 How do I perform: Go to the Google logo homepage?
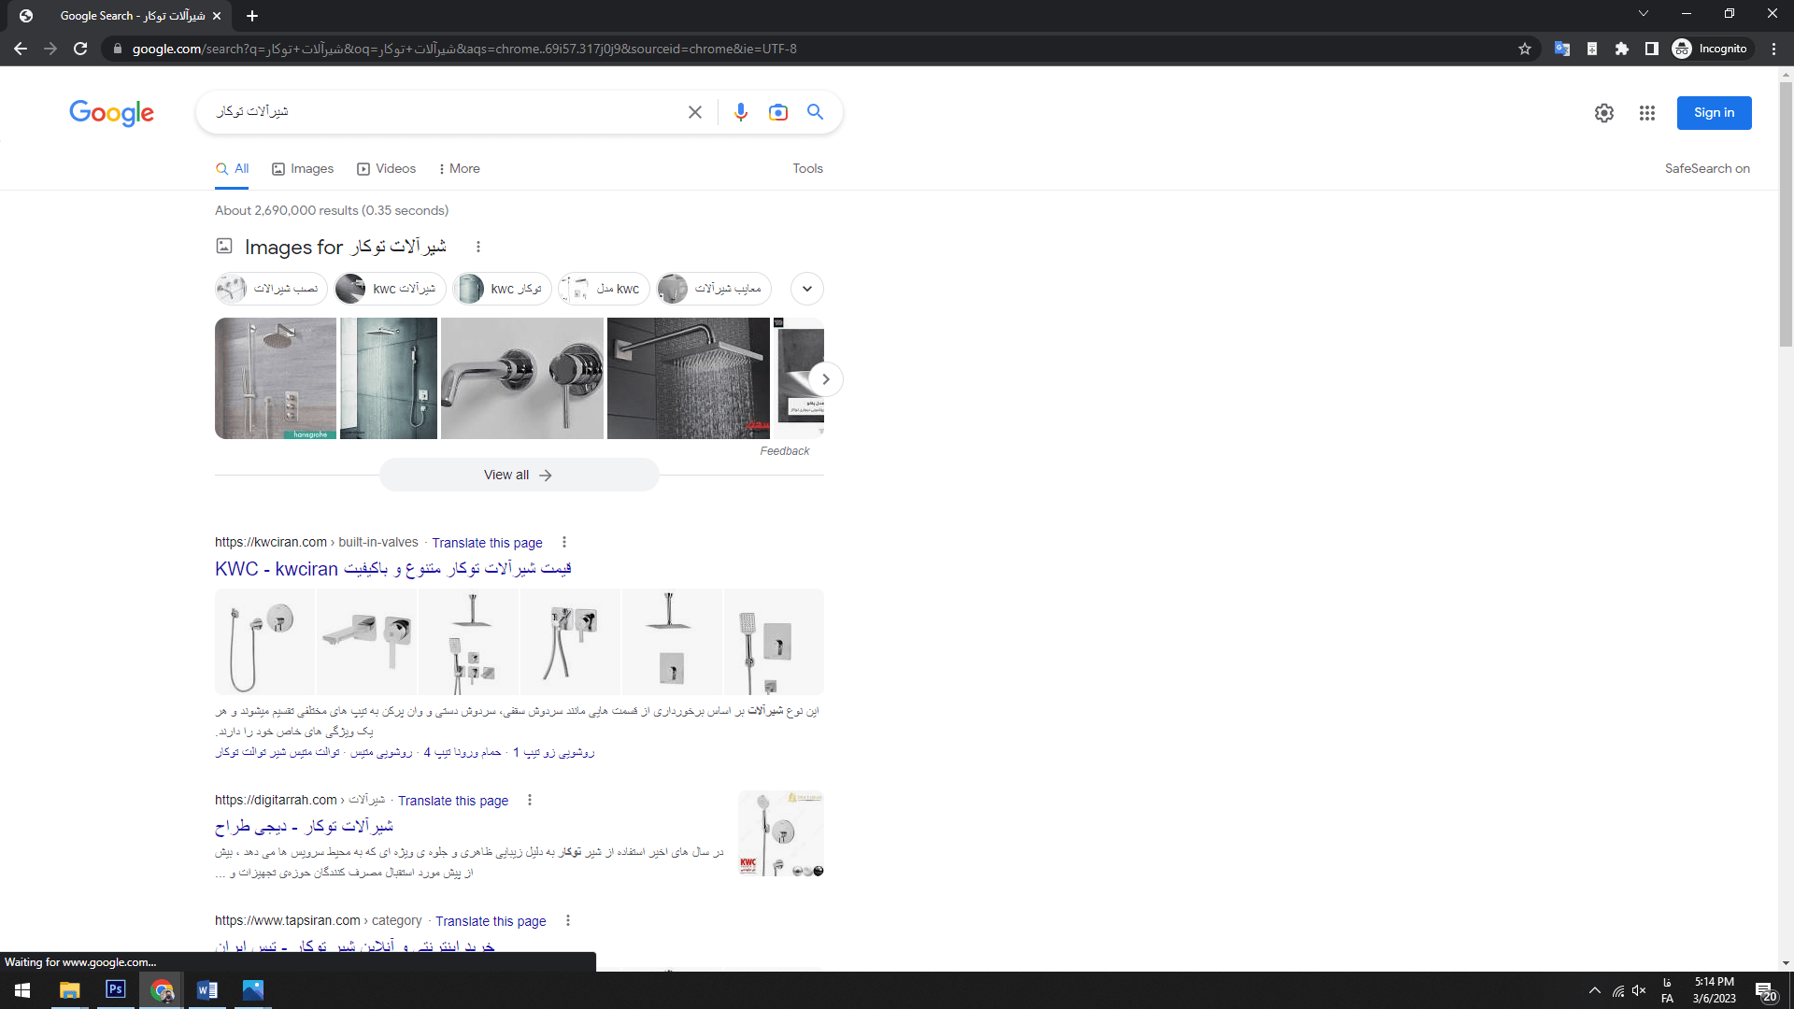point(111,113)
